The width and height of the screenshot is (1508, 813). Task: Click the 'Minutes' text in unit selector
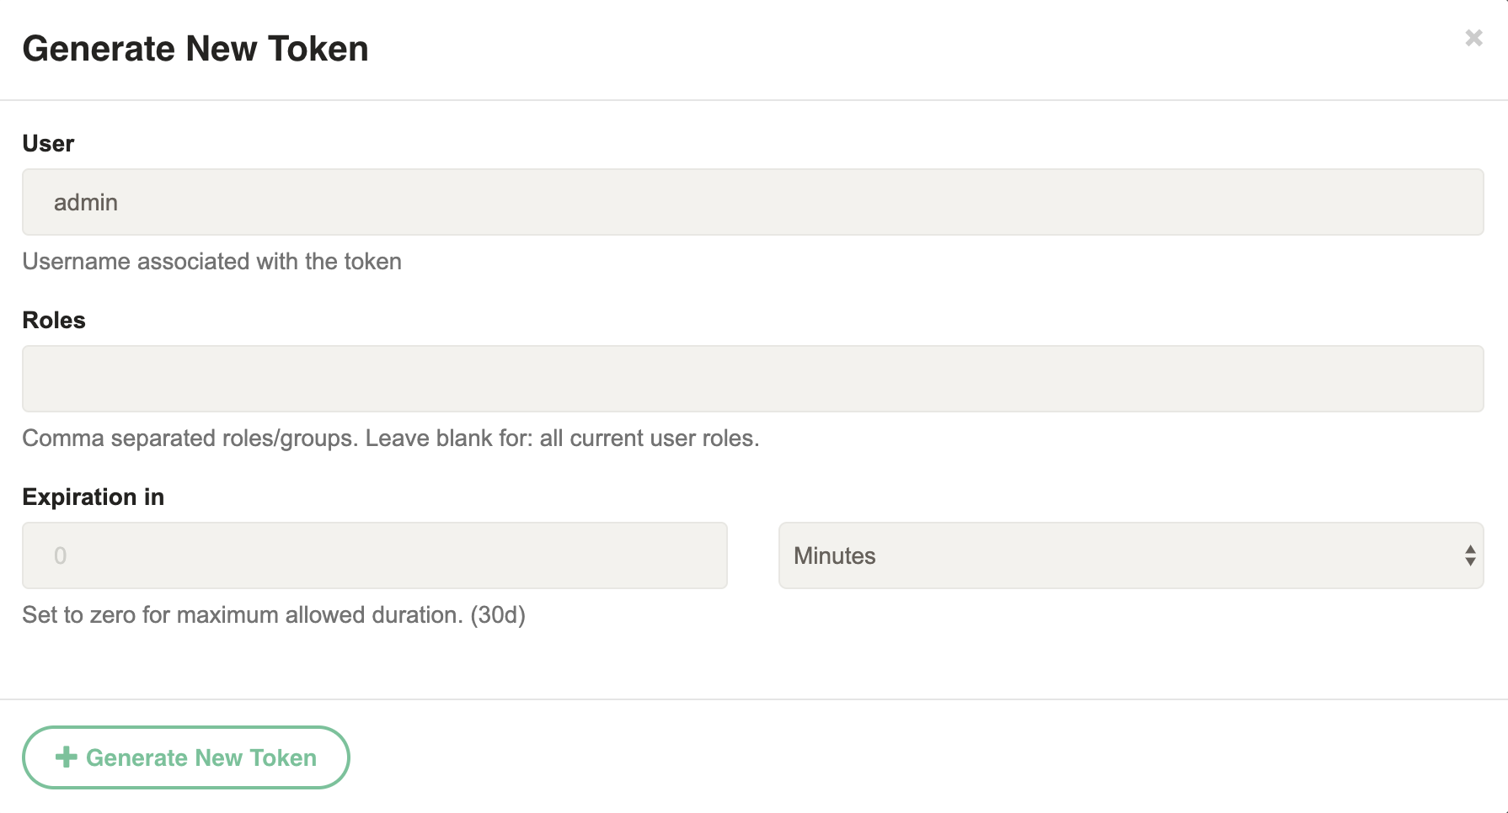click(x=834, y=556)
